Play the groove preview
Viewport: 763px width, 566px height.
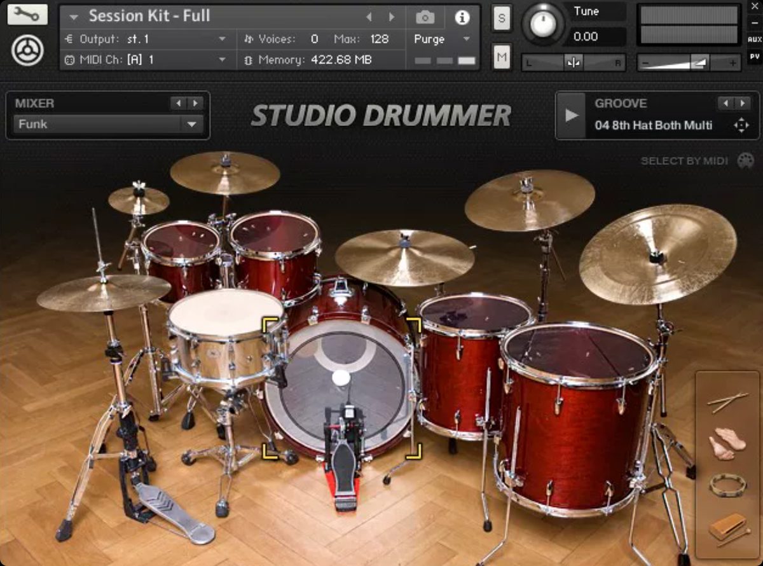pyautogui.click(x=572, y=115)
